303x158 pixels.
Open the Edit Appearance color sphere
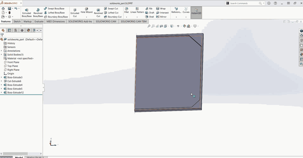pyautogui.click(x=184, y=26)
